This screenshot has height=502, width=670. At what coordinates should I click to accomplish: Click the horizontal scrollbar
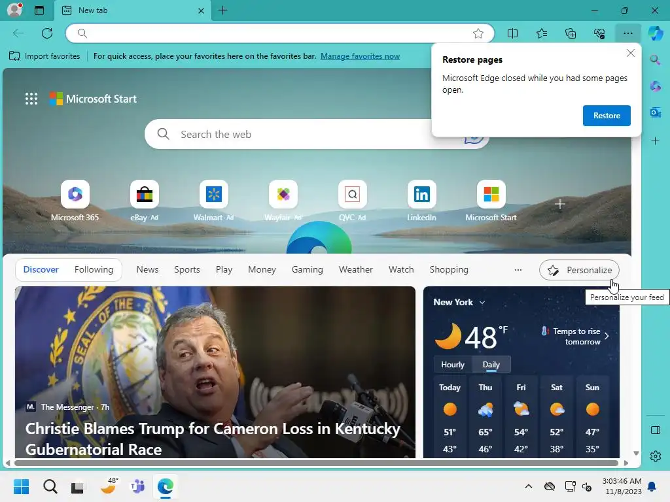pyautogui.click(x=316, y=463)
